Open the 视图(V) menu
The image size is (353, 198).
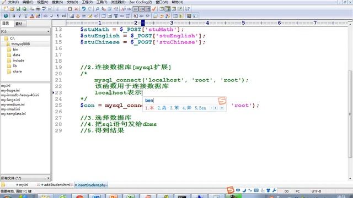click(42, 2)
